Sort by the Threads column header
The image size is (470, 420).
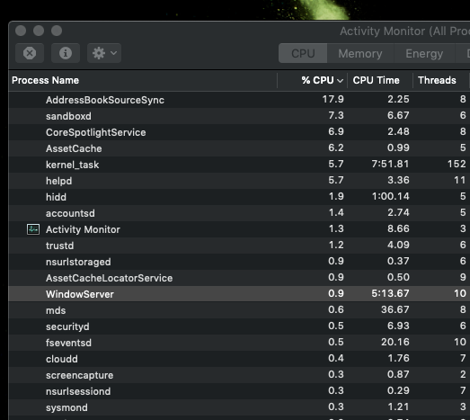pos(441,80)
